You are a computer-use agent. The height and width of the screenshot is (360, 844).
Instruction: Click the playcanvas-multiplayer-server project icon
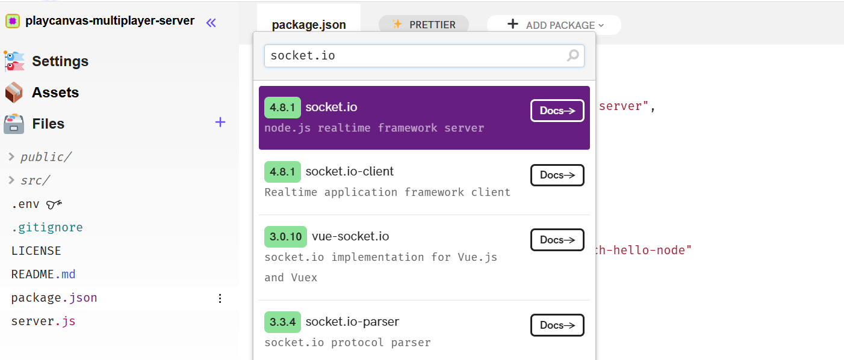[x=13, y=21]
